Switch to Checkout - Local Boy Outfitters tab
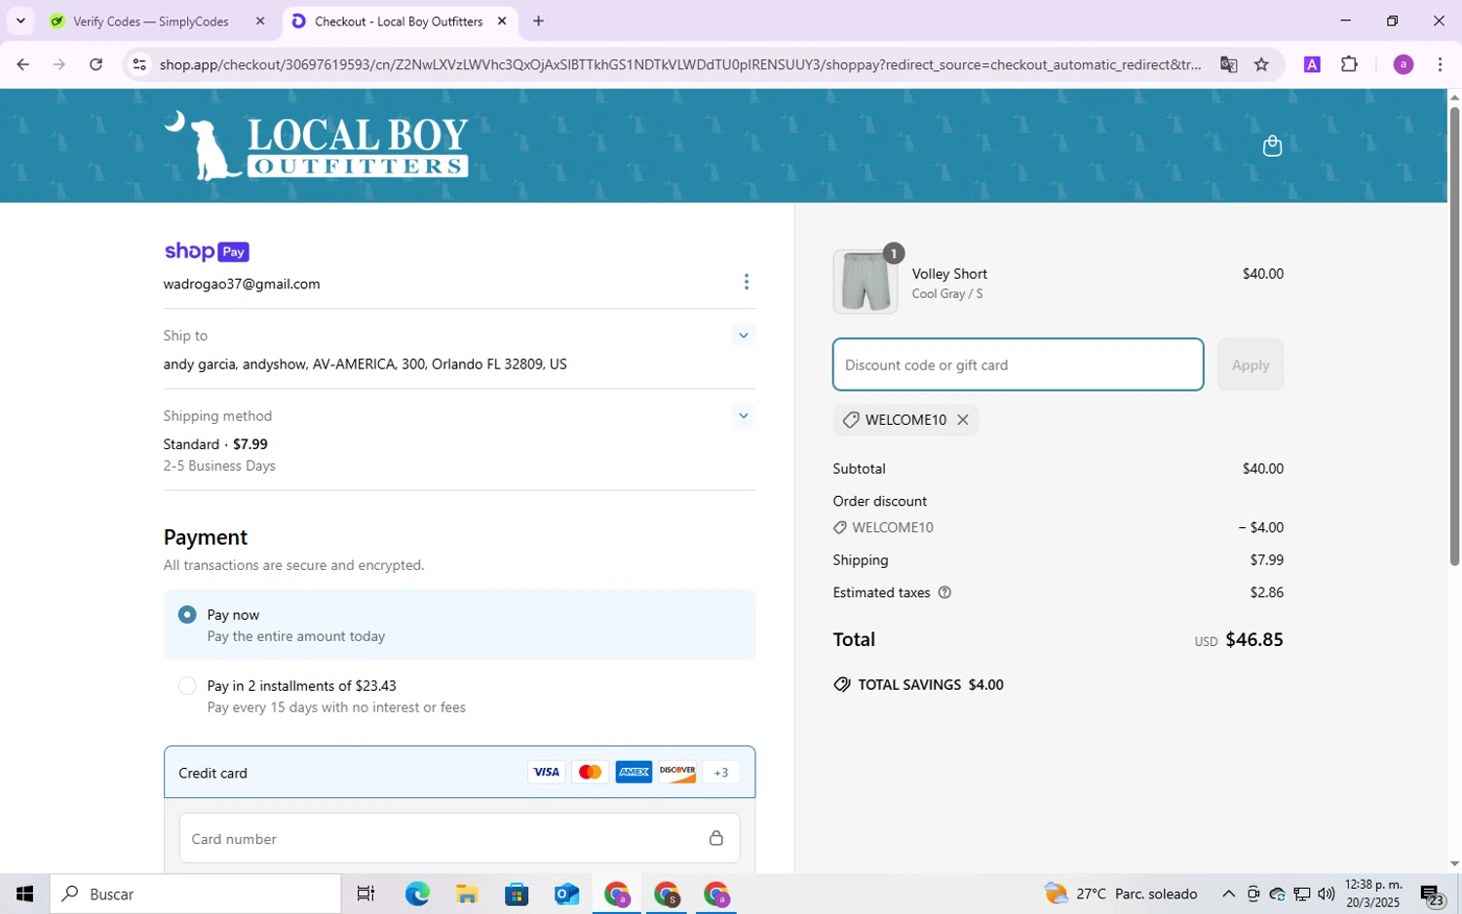This screenshot has width=1462, height=914. pos(399,20)
